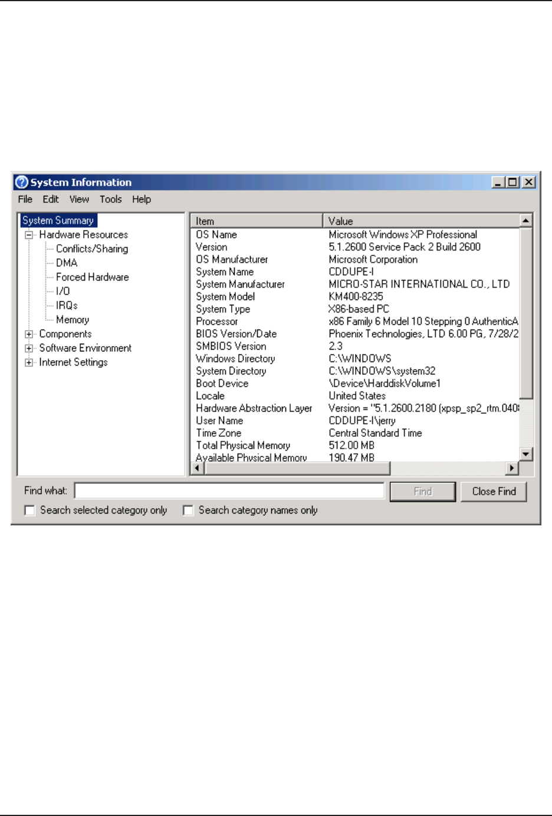Expand the Components node

click(29, 334)
